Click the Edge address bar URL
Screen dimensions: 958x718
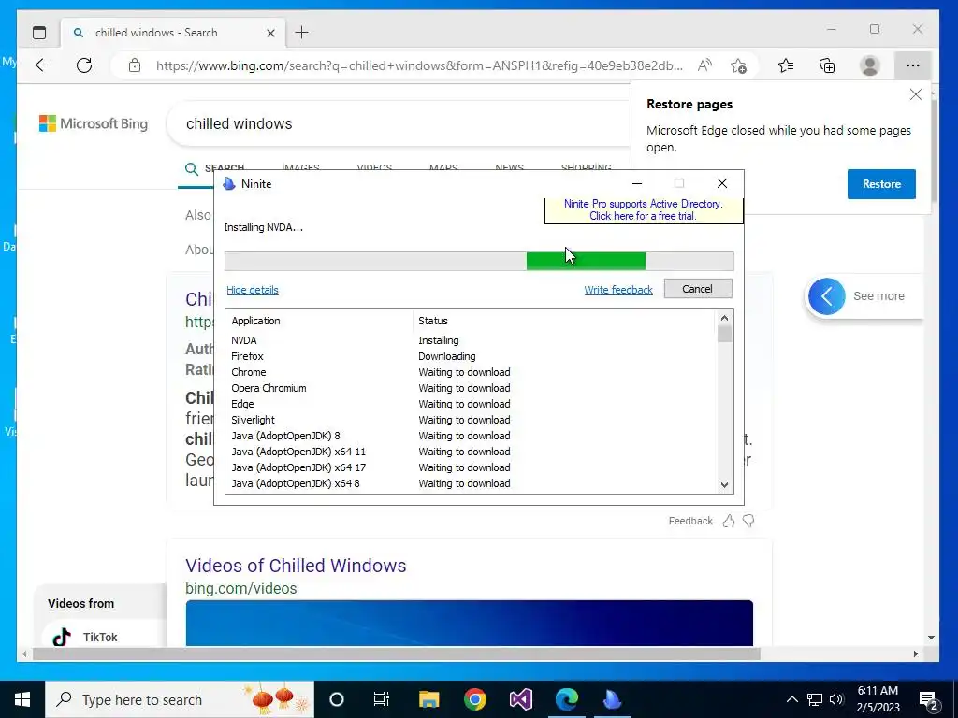click(x=419, y=65)
